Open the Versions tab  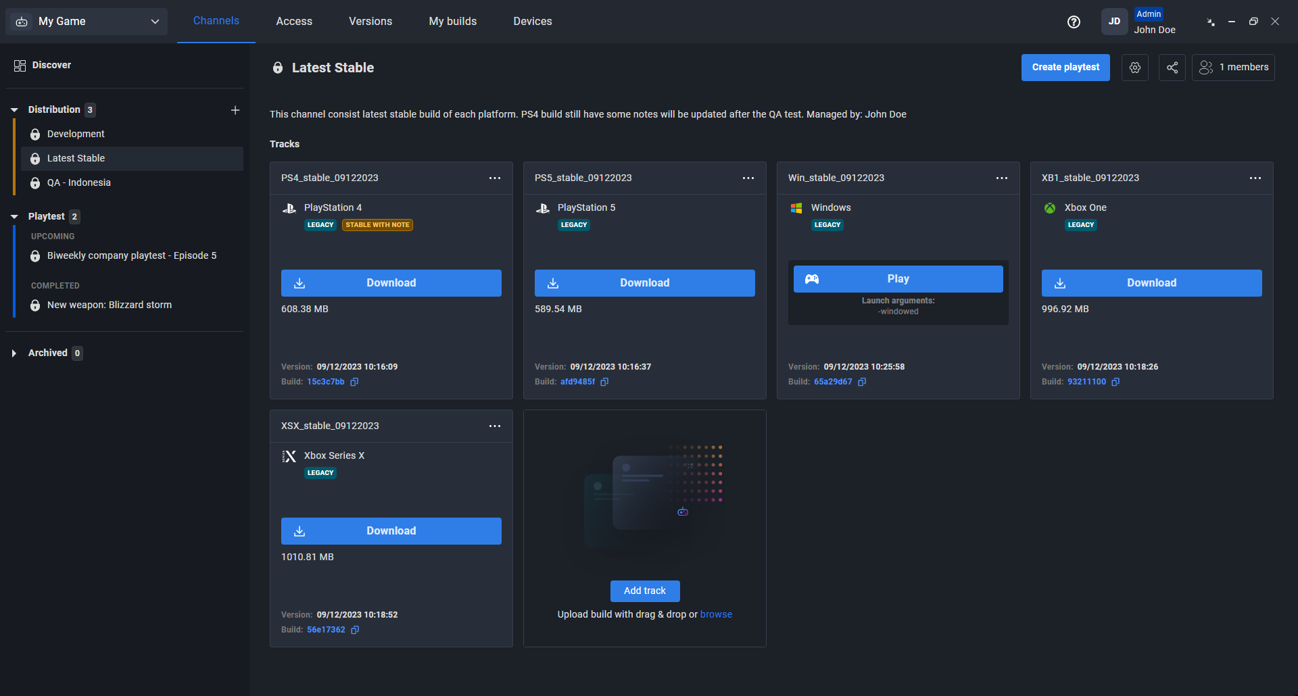click(370, 22)
